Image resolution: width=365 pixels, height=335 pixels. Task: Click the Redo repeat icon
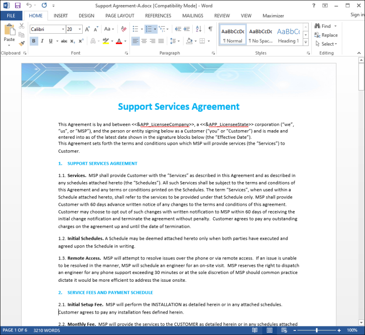44,5
